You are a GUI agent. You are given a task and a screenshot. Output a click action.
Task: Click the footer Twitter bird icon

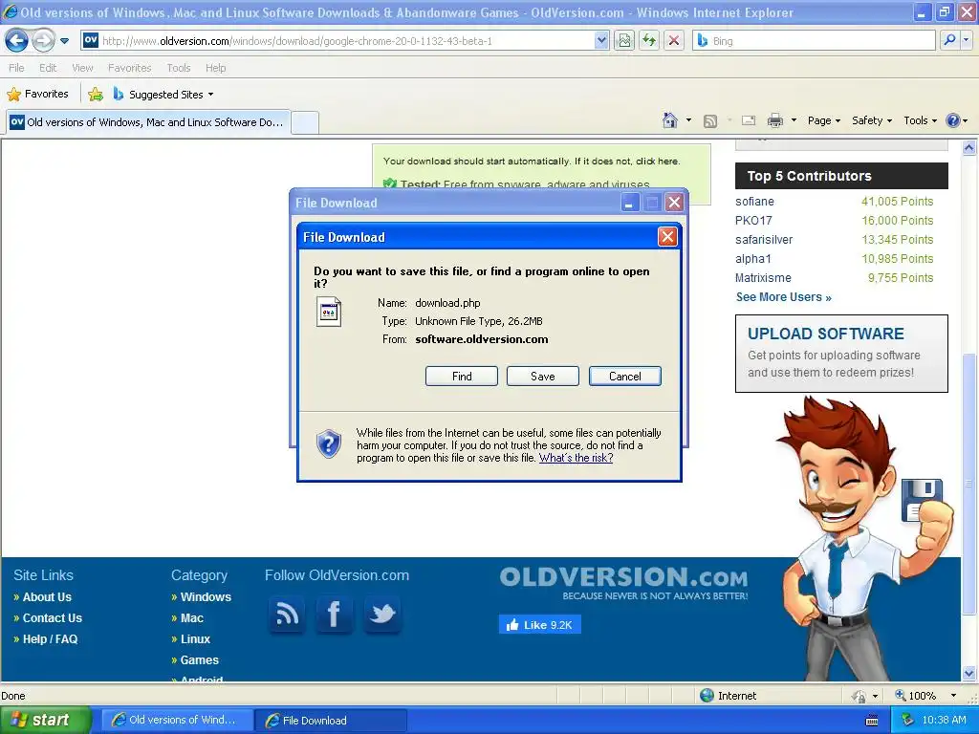click(x=382, y=615)
